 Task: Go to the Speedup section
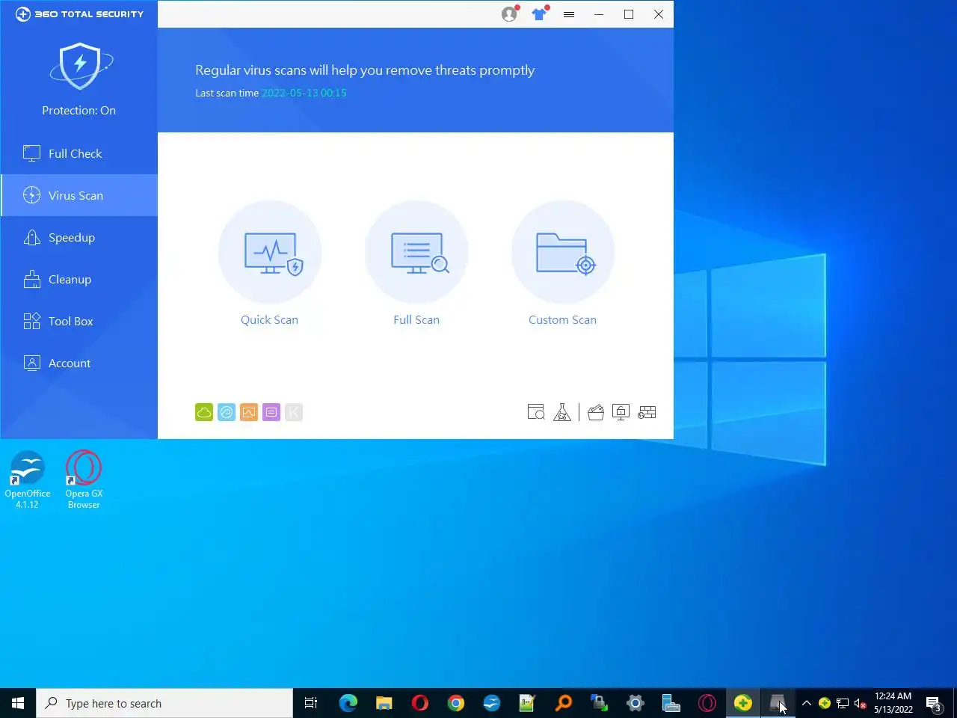pos(79,237)
